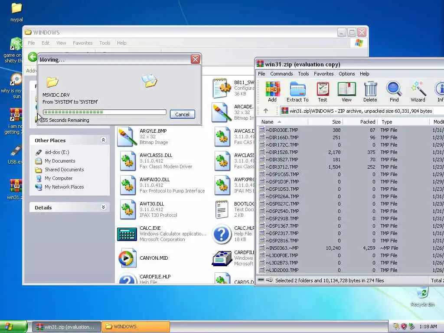Select the 8811_SW configuration file icon
This screenshot has height=333, width=444.
[x=222, y=88]
